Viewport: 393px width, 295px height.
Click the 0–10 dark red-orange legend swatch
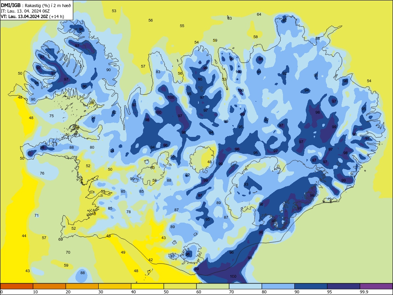[x=17, y=286]
